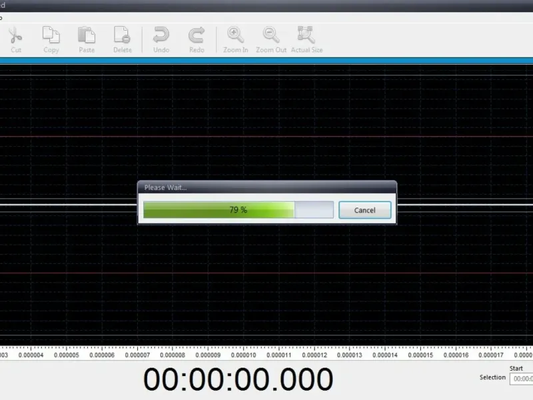Click the 0.000007 ruler label
The image size is (533, 400).
click(137, 355)
